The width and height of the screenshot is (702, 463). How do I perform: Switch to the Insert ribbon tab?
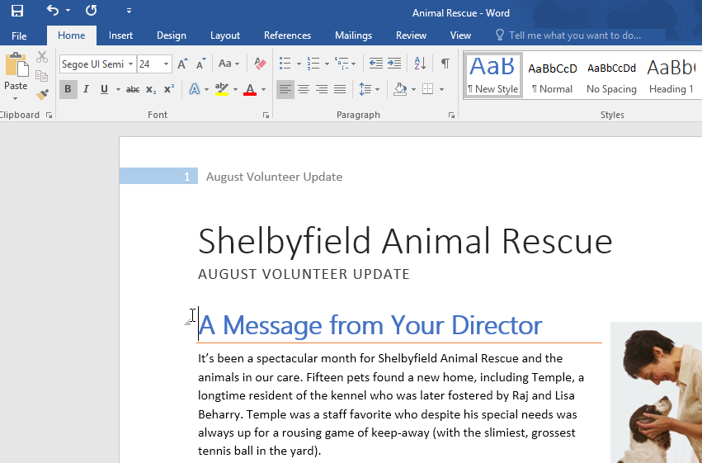click(x=120, y=35)
